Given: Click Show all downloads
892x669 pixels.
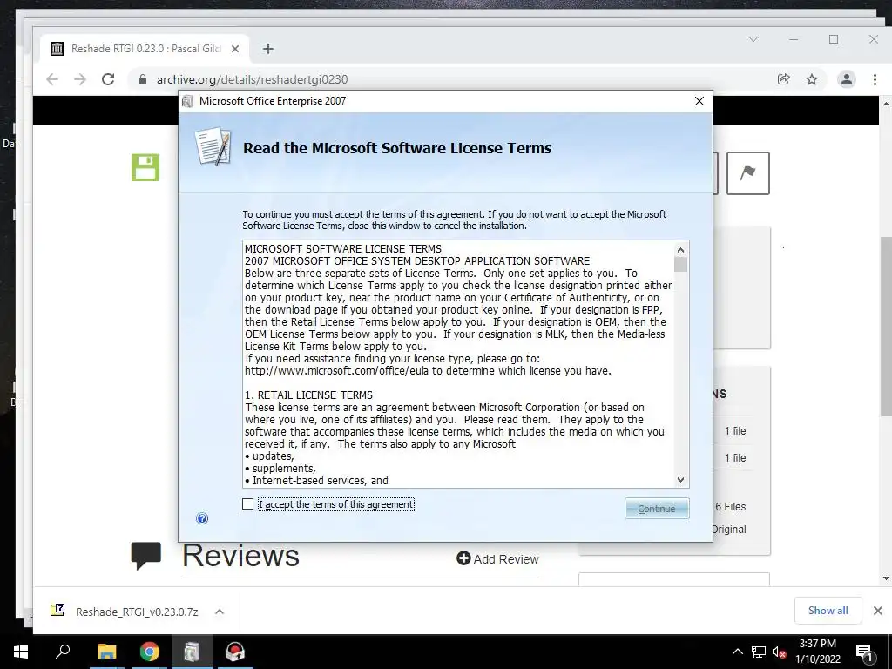Looking at the screenshot, I should pos(828,611).
